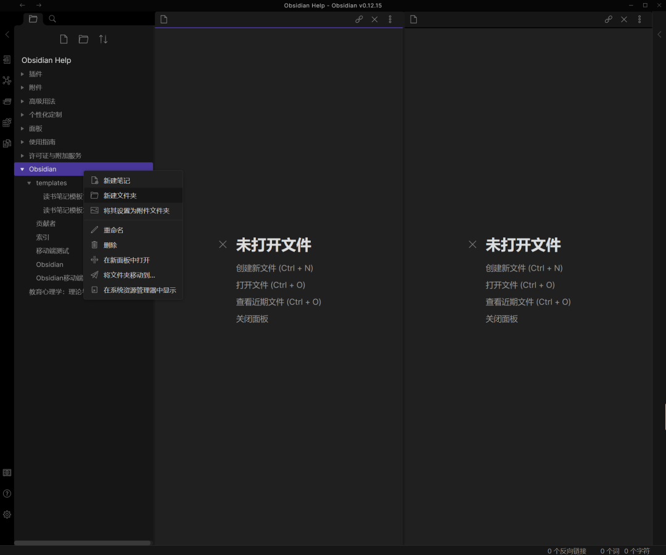Click the insert template documents ribbon icon
This screenshot has width=666, height=555.
(x=7, y=144)
